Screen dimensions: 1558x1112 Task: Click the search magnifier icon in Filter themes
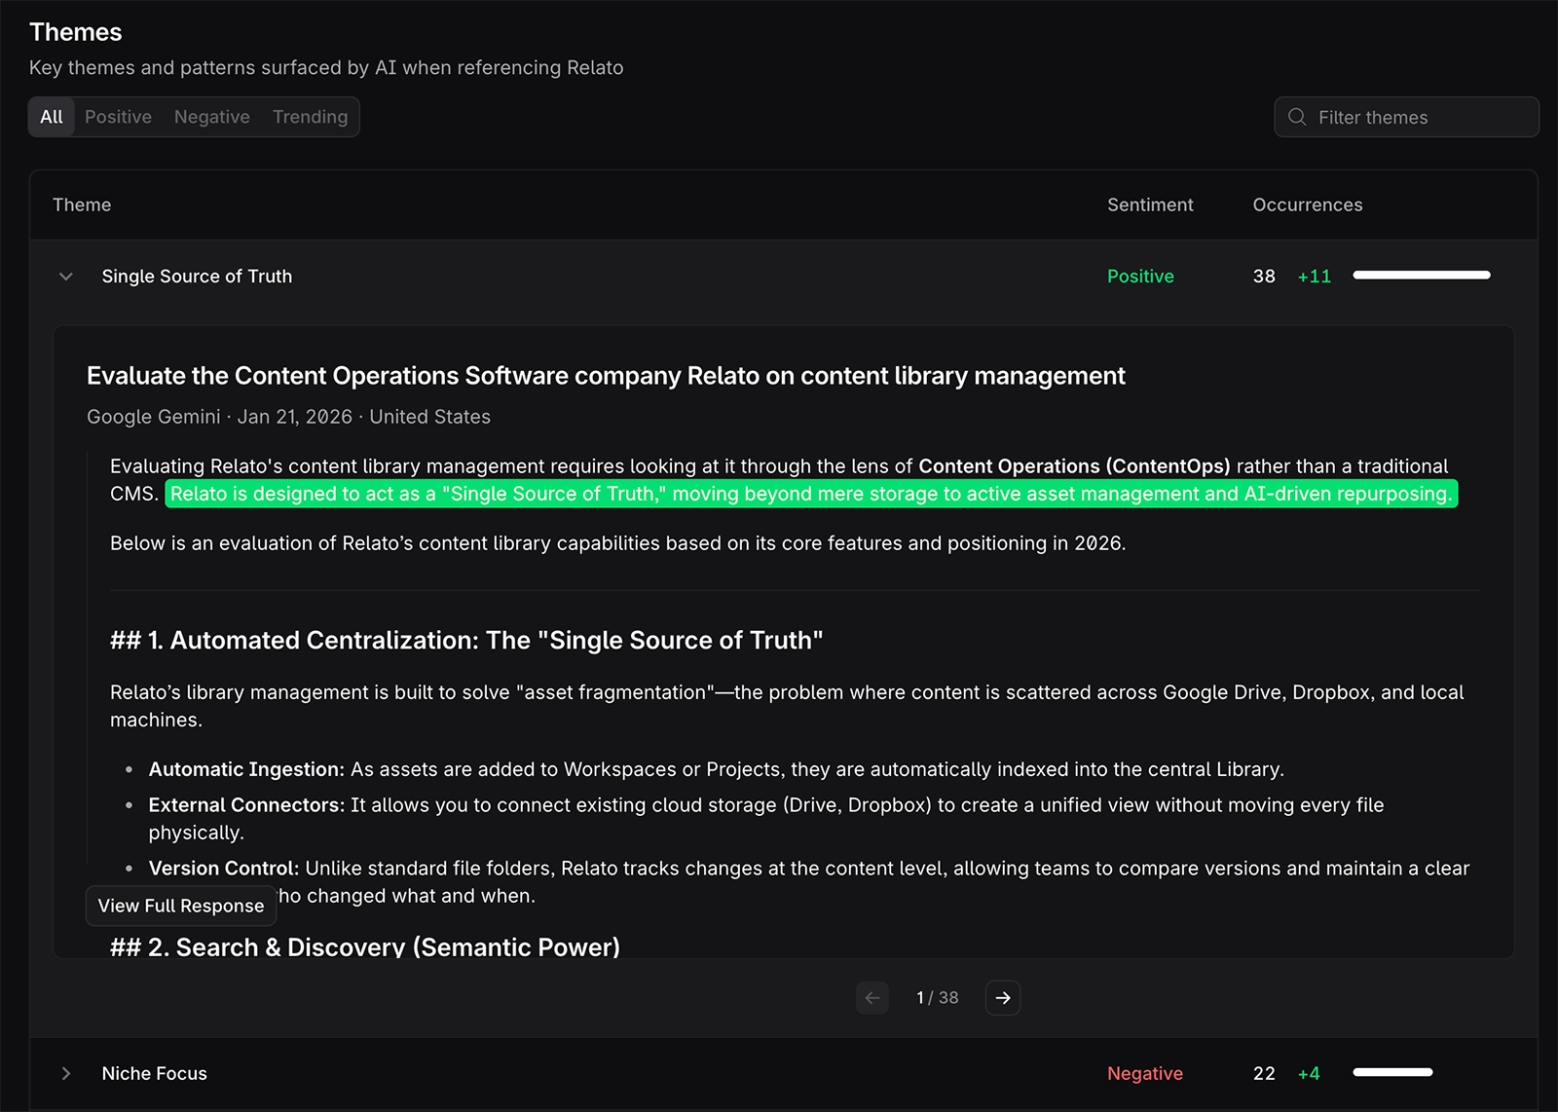[1297, 117]
